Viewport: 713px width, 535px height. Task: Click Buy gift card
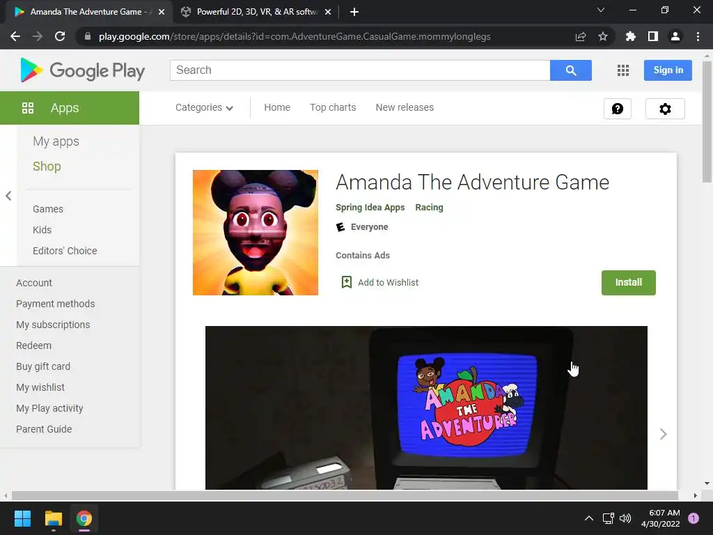coord(43,366)
